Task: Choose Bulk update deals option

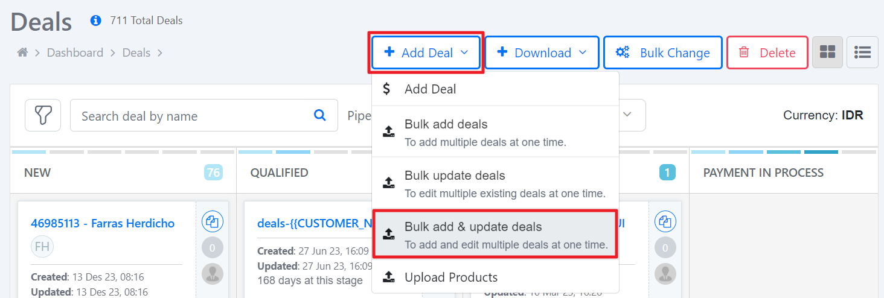Action: click(x=495, y=183)
